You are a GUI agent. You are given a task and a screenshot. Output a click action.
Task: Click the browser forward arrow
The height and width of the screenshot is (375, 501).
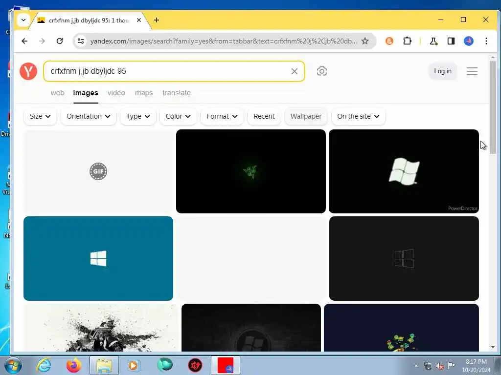[42, 41]
